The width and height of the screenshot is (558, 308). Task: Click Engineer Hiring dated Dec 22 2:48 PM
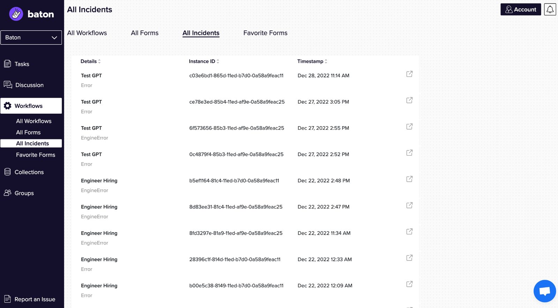point(99,181)
